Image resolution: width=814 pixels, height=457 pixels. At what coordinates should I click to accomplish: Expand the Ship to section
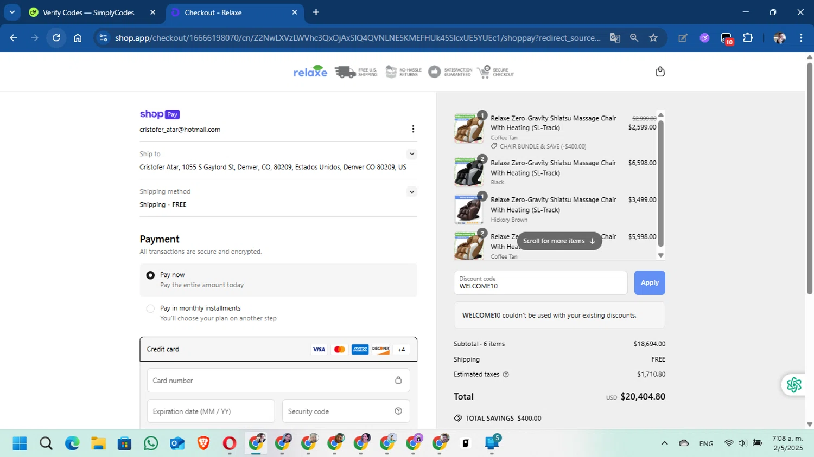point(412,154)
